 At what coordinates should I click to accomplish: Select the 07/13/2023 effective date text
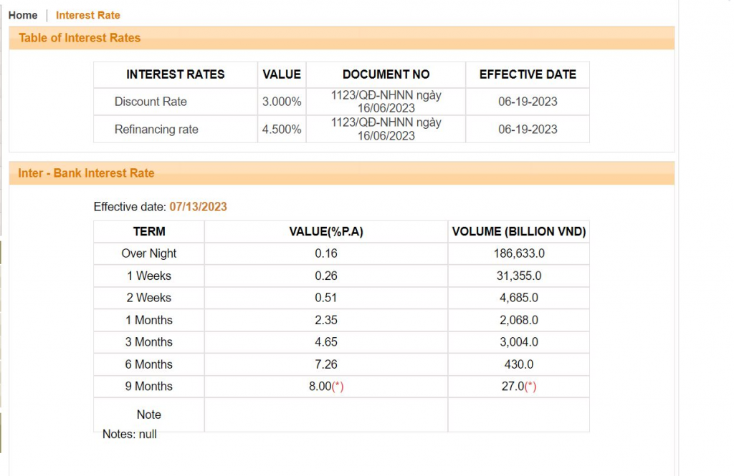coord(198,207)
